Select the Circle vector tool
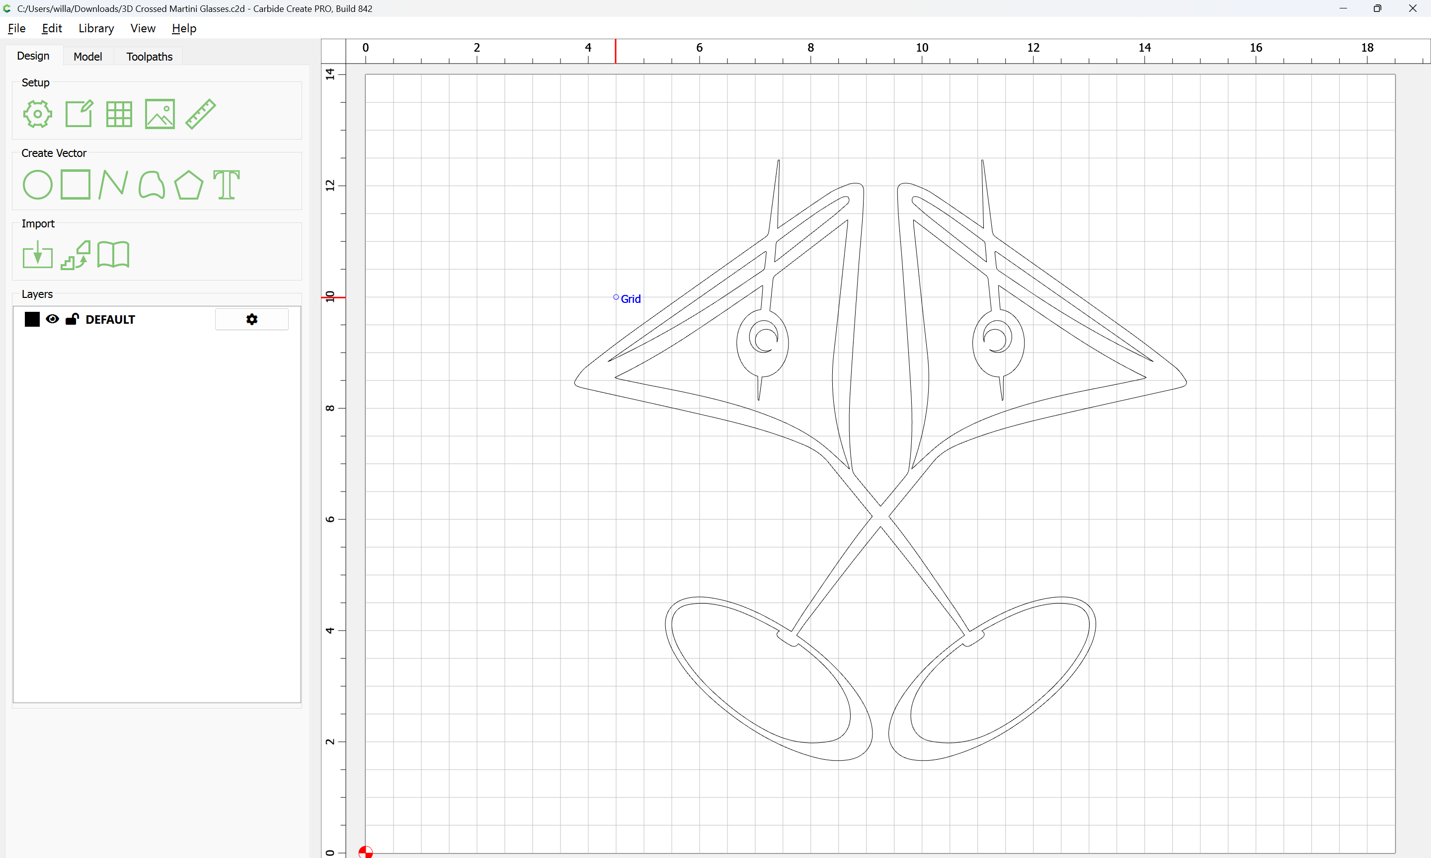This screenshot has width=1431, height=858. (38, 185)
